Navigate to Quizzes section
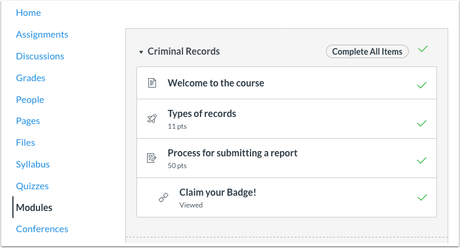460x248 pixels. pos(32,186)
